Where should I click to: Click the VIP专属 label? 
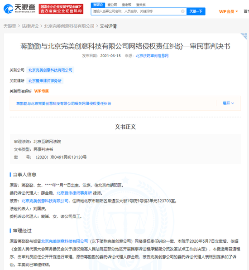(41, 91)
